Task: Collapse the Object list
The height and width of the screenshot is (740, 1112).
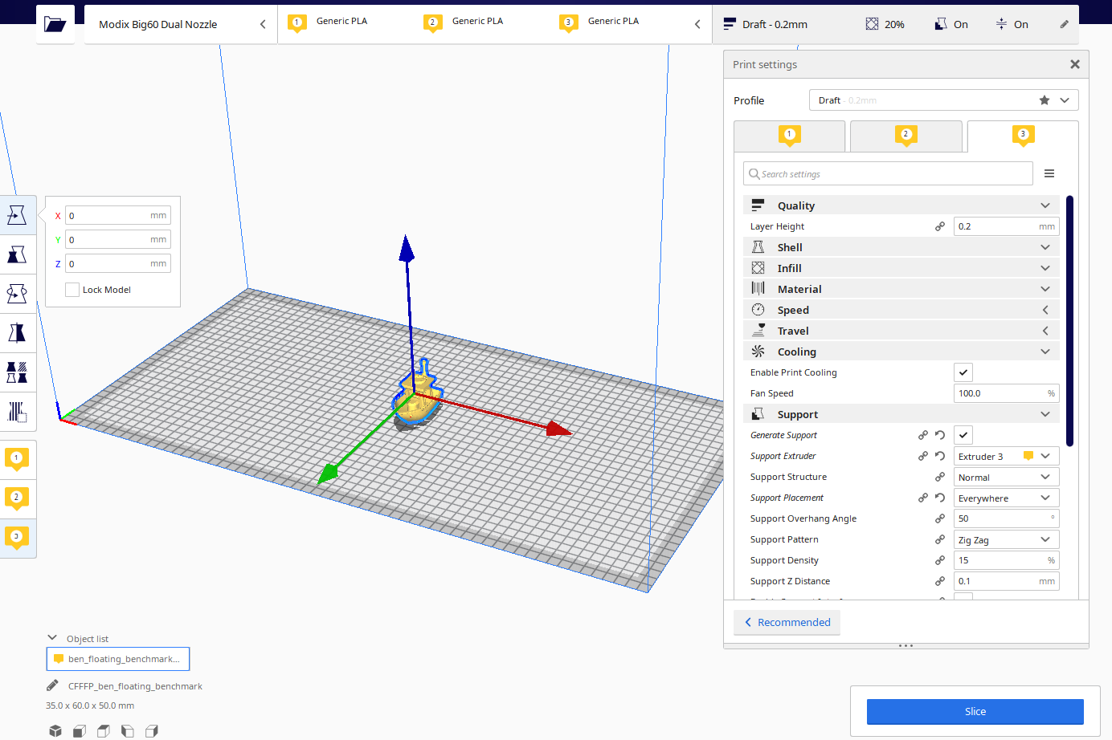Action: point(52,638)
